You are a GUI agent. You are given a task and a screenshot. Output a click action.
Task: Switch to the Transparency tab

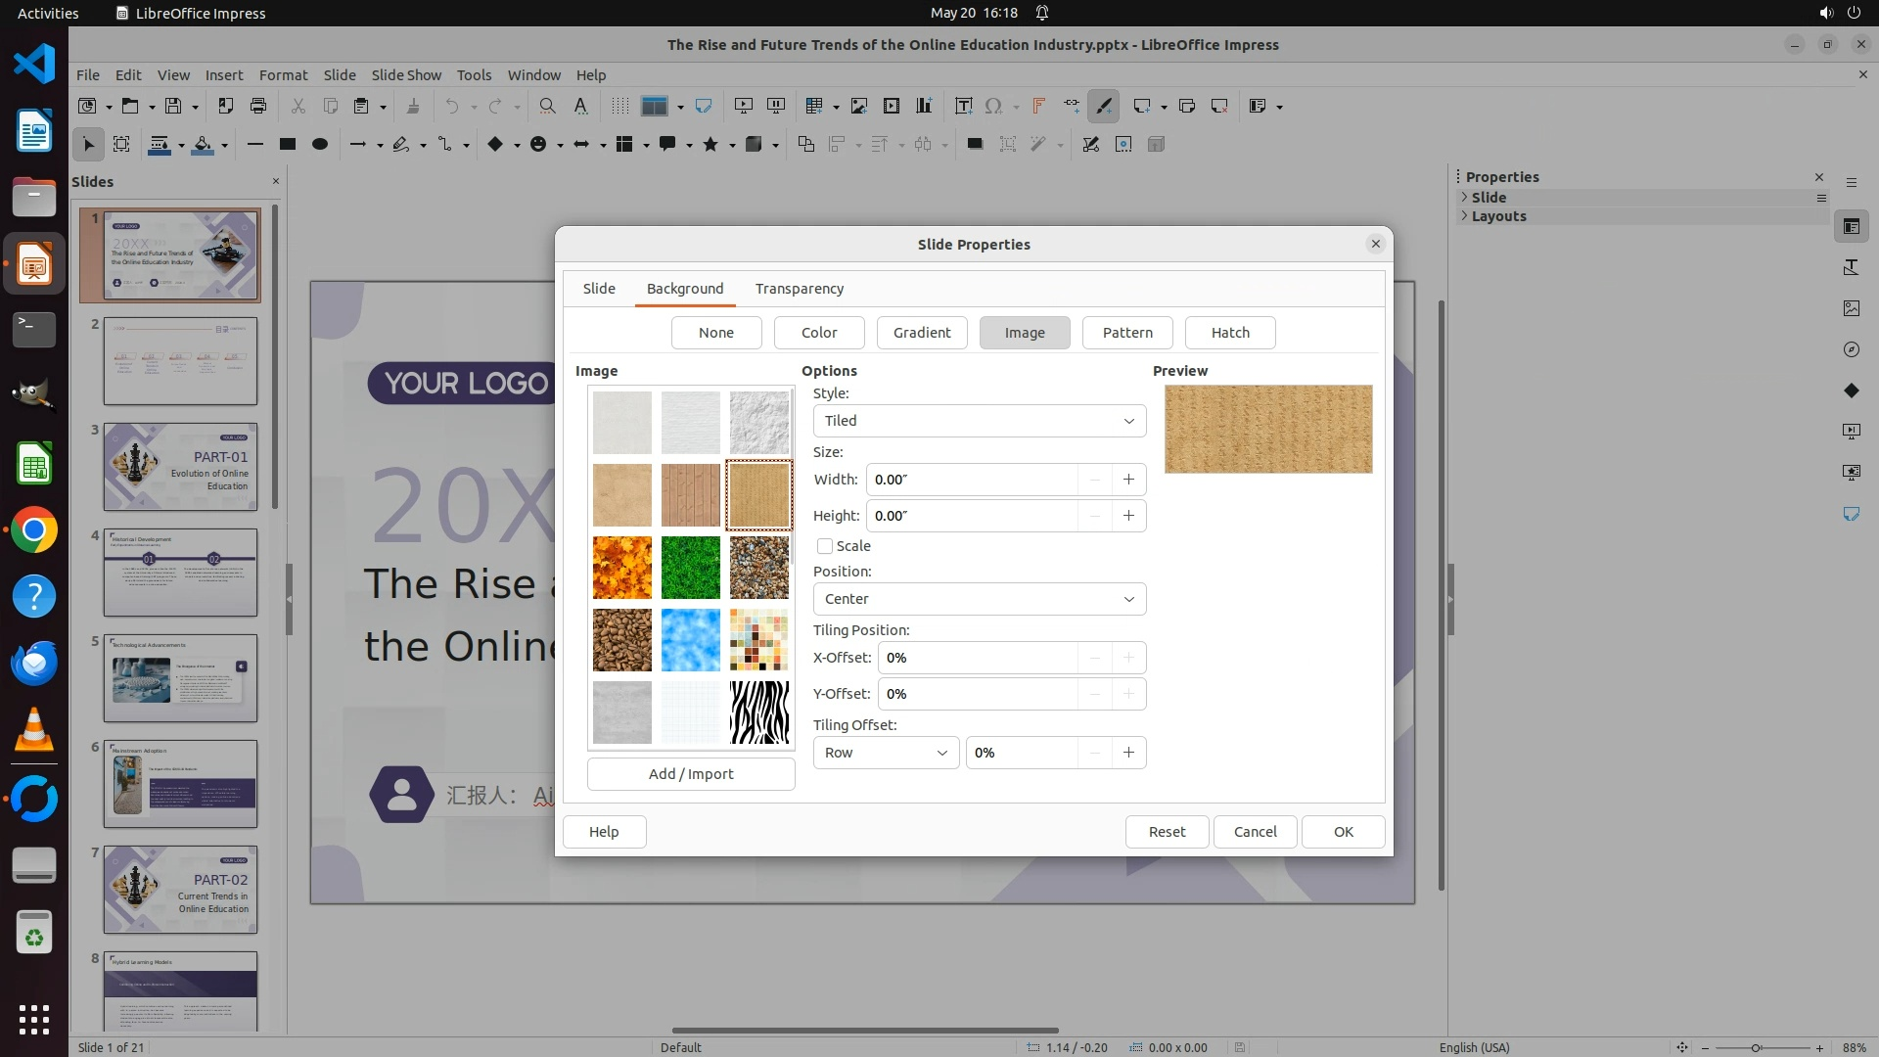point(799,289)
